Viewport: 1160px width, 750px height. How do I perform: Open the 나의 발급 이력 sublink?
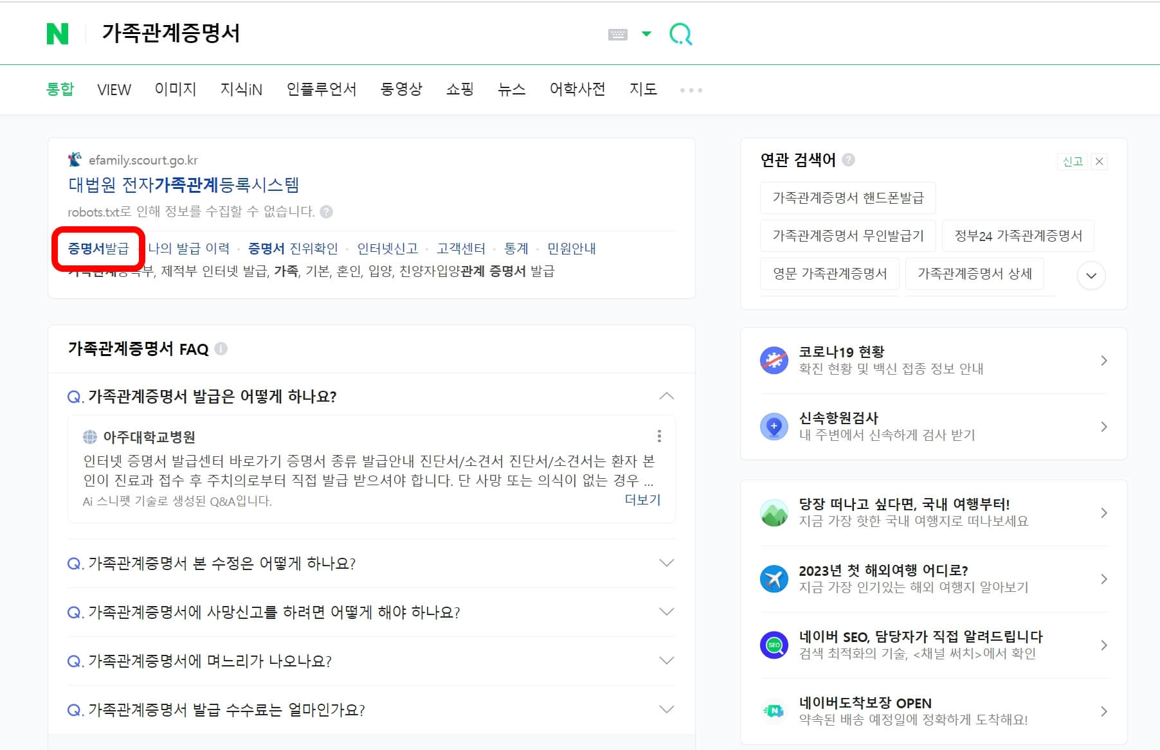[189, 248]
